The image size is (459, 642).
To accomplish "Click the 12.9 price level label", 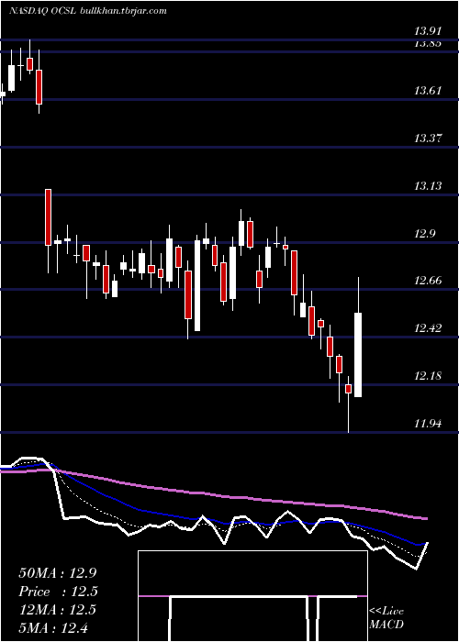I will click(425, 234).
